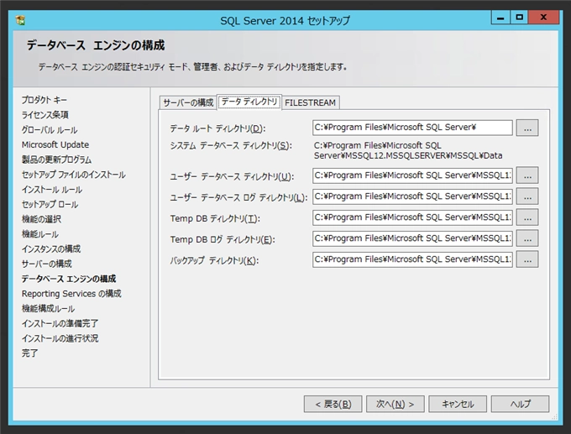Viewport: 571px width, 434px height.
Task: Go back with 戻る(B) button
Action: tap(333, 404)
